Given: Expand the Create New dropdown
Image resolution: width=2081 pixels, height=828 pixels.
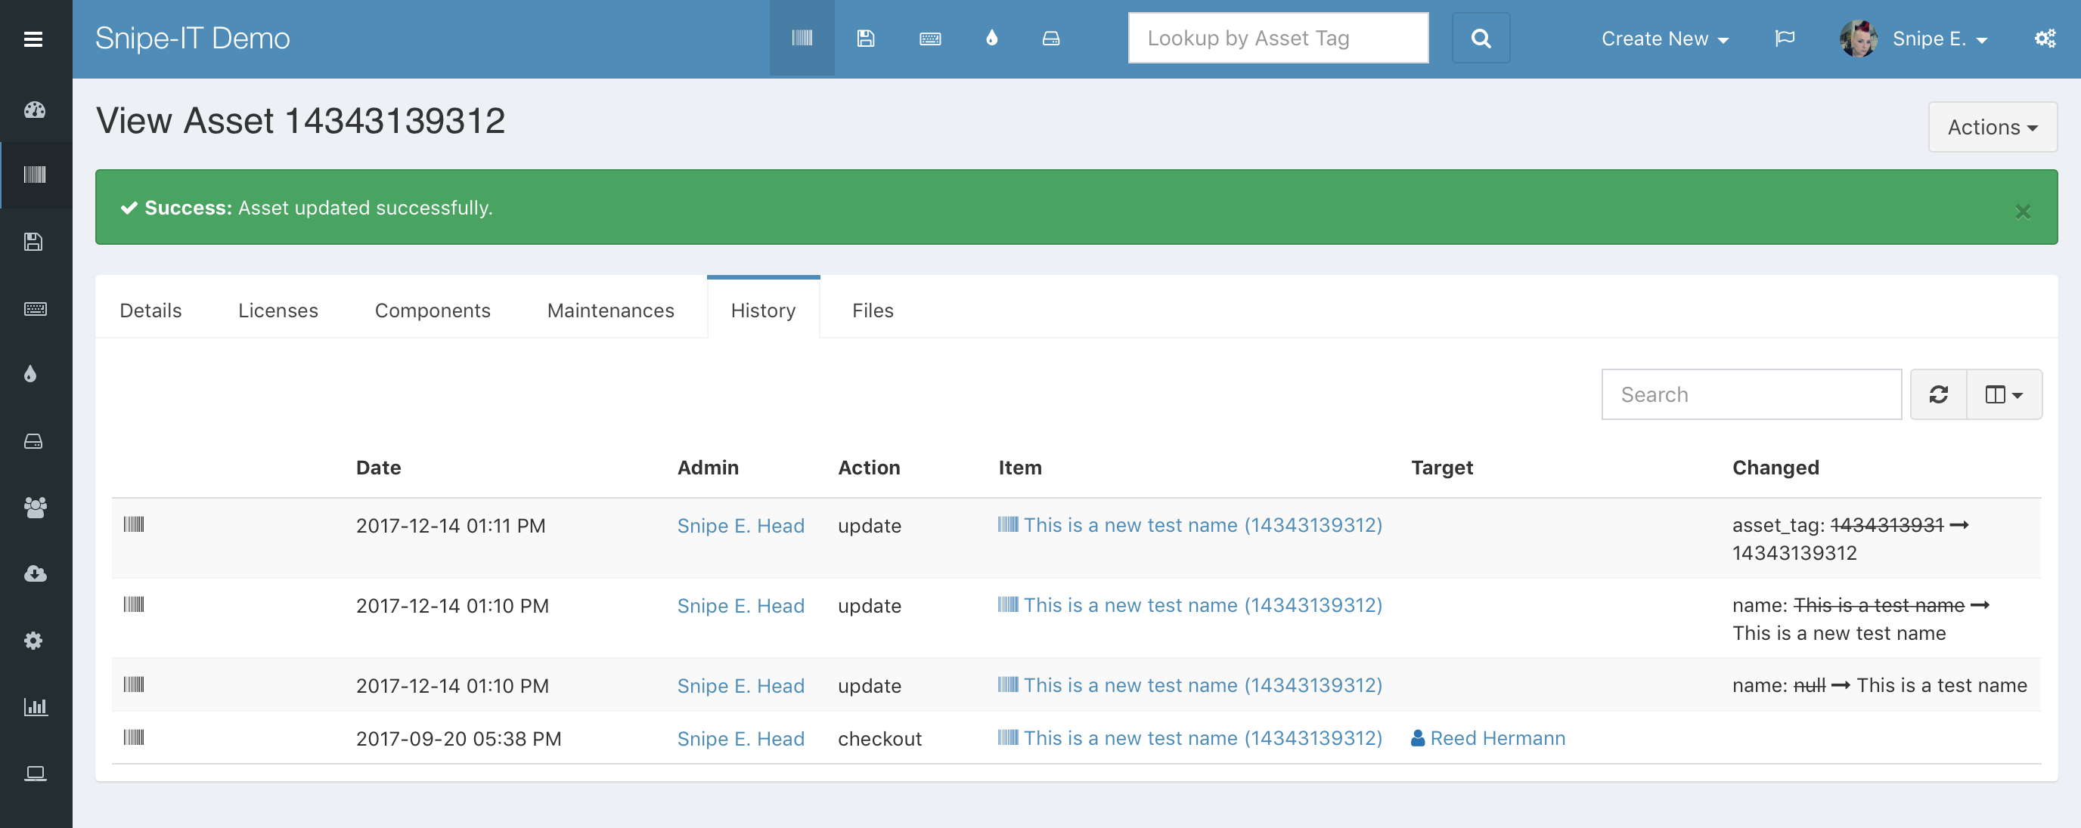Looking at the screenshot, I should point(1664,38).
